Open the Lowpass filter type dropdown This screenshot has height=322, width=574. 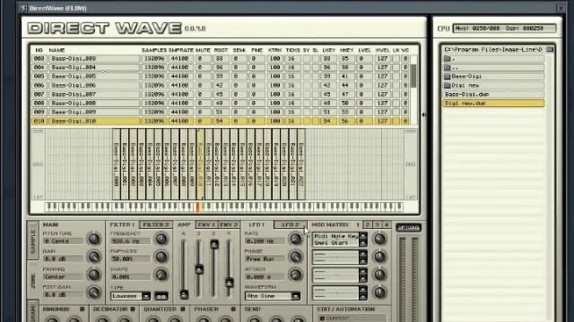point(145,296)
